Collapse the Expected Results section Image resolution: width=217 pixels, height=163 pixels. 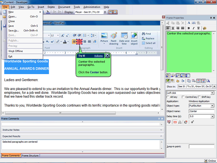[x=161, y=136]
